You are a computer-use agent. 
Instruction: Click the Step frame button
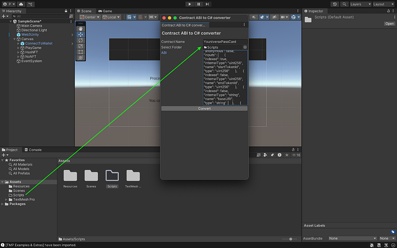click(207, 4)
